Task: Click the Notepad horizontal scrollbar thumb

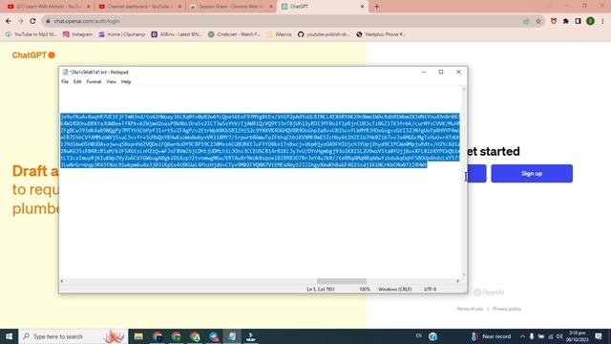Action: (x=342, y=281)
